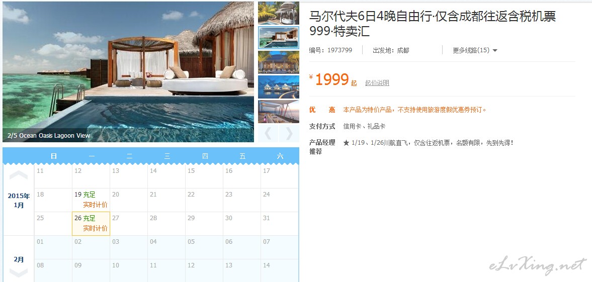Select the January 19 departure date
The height and width of the screenshot is (282, 592).
91,200
